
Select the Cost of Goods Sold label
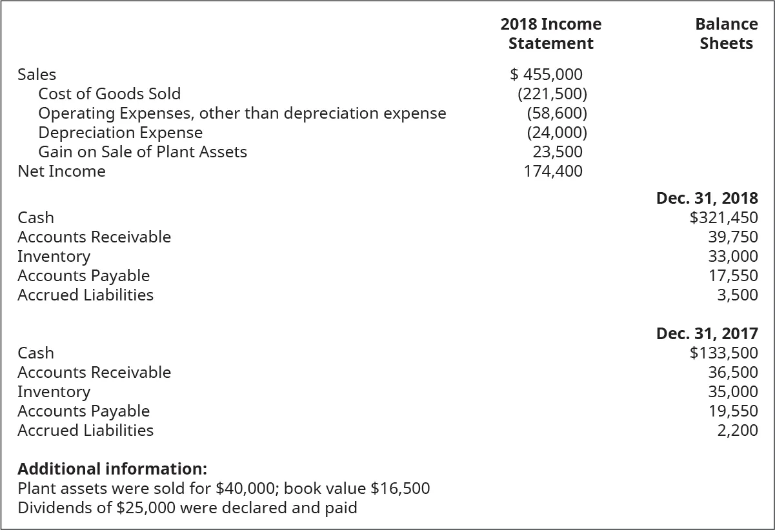click(x=109, y=94)
